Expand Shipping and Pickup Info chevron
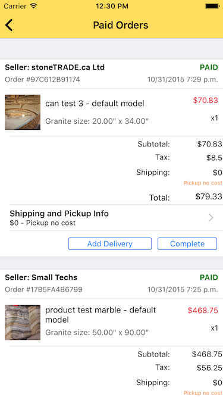This screenshot has height=397, width=223. pos(211,218)
